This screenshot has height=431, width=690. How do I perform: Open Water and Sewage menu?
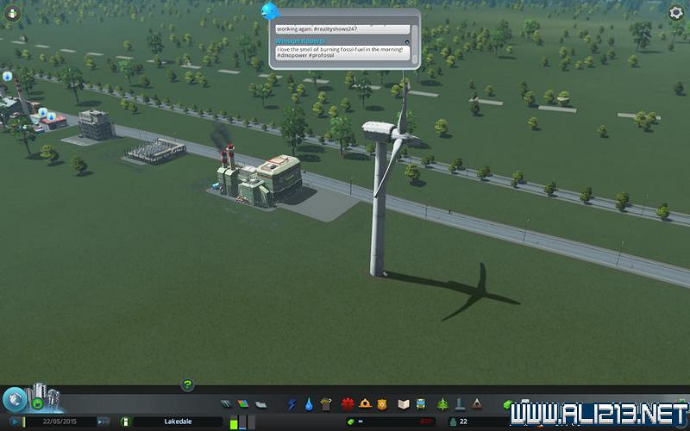click(308, 403)
